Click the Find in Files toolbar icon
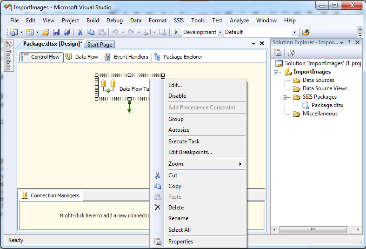 (x=306, y=32)
